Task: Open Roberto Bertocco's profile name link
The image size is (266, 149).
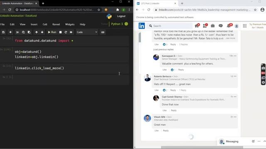Action: [x=163, y=76]
